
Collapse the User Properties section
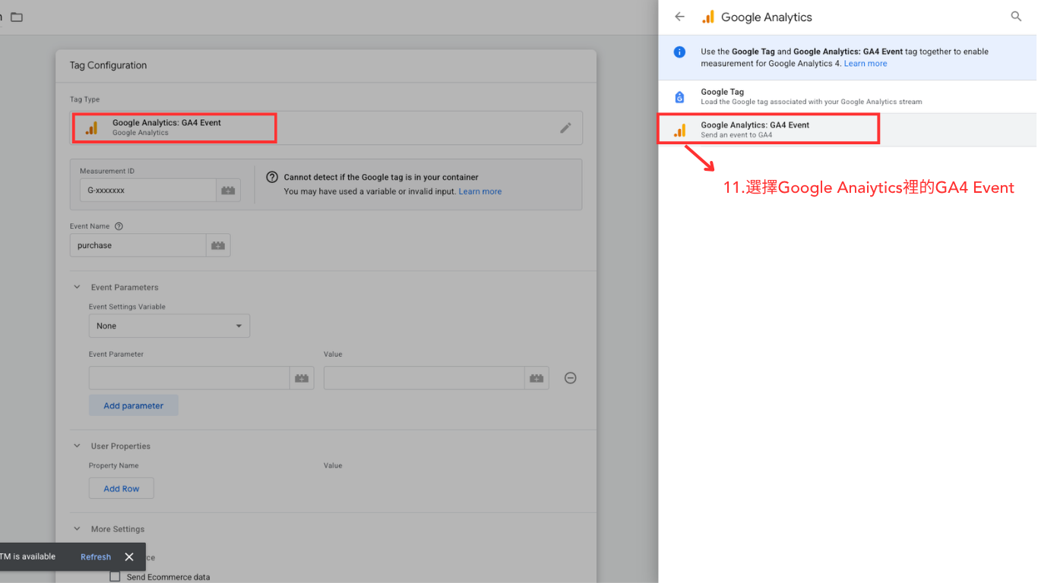click(x=77, y=446)
